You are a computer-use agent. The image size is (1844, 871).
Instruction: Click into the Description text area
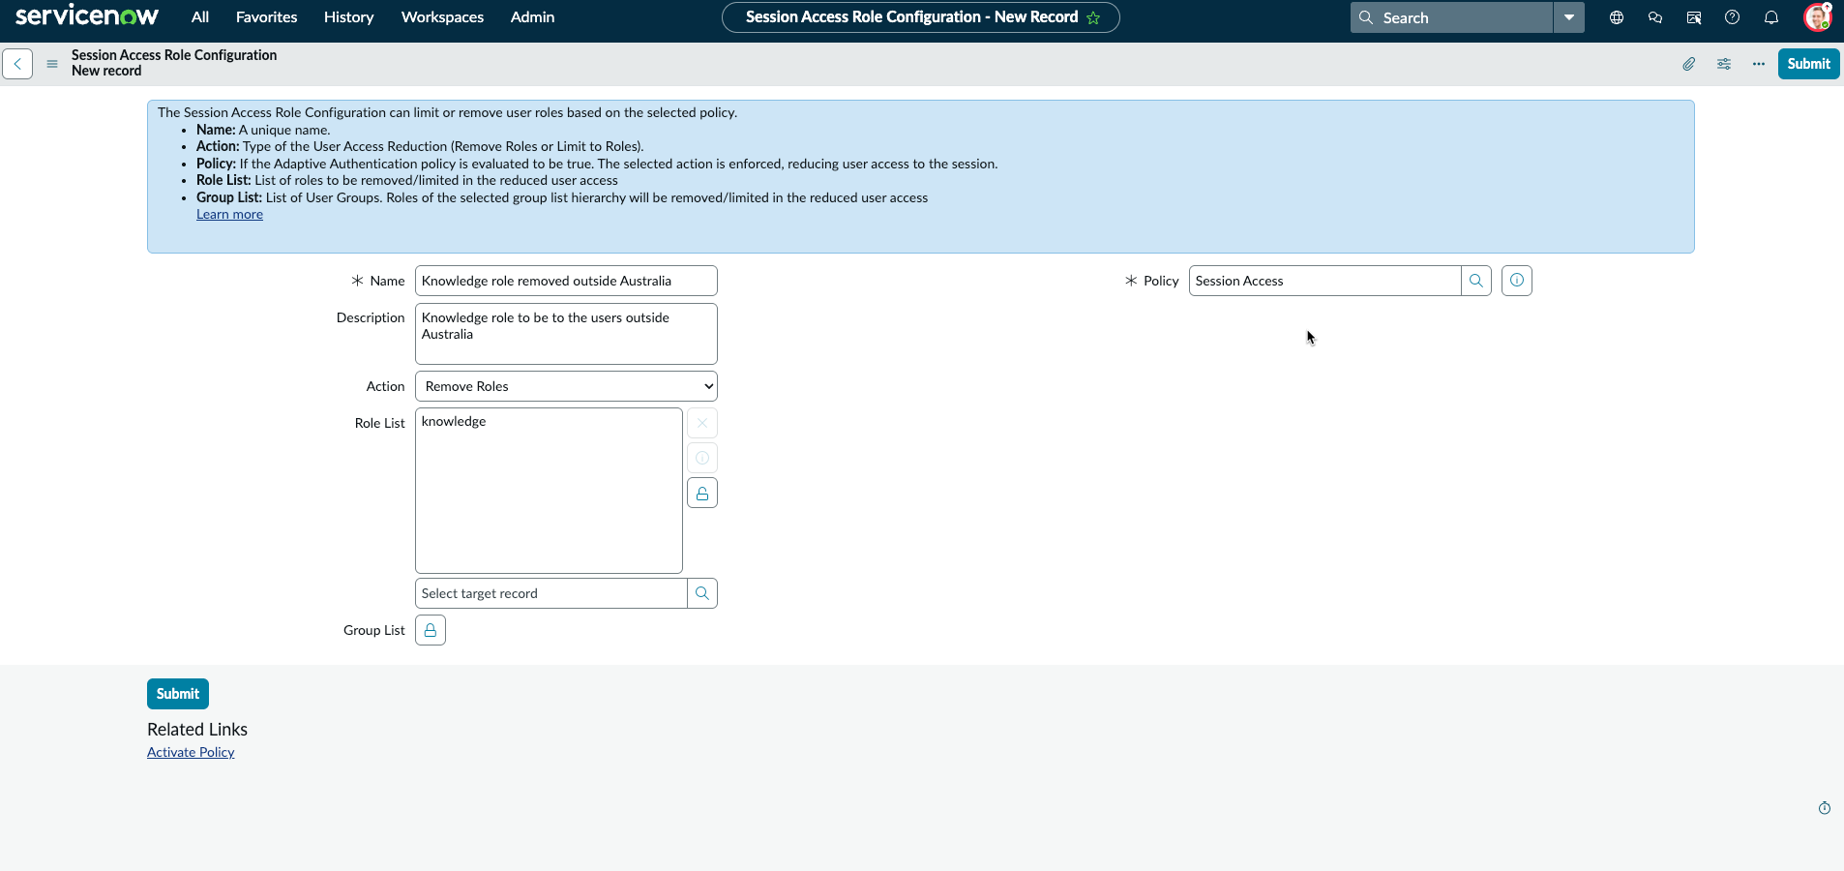pyautogui.click(x=566, y=334)
